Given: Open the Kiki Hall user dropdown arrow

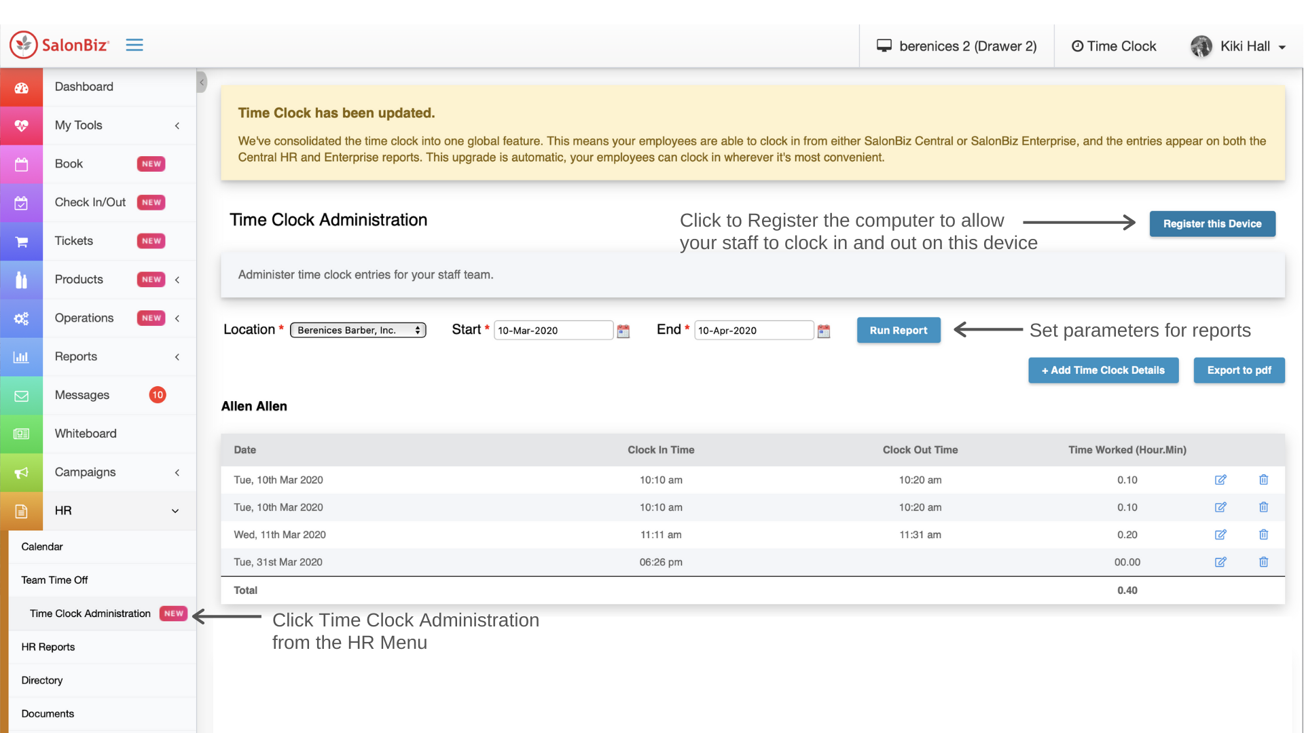Looking at the screenshot, I should pos(1282,48).
